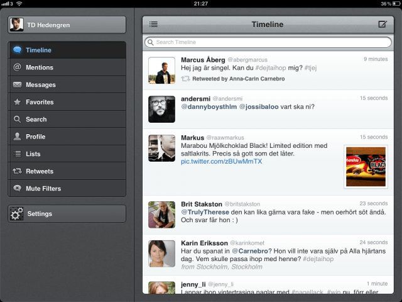Viewport: 402px width, 302px height.
Task: Show Retweets label in sidebar
Action: pyautogui.click(x=40, y=171)
